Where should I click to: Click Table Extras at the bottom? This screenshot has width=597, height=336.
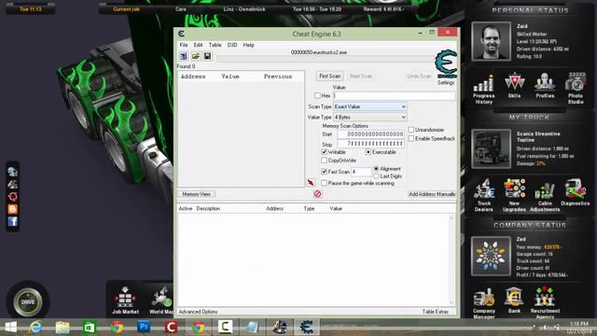pyautogui.click(x=436, y=312)
